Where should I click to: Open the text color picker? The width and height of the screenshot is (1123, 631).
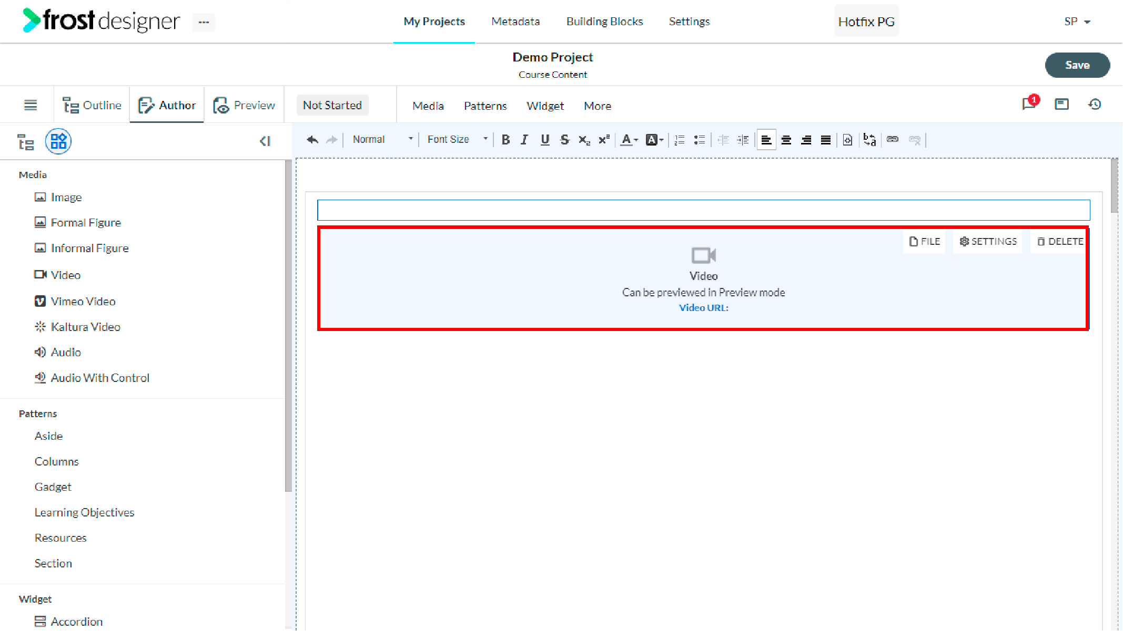coord(629,140)
